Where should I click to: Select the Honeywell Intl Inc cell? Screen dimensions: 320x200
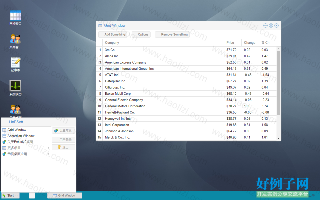(x=163, y=118)
